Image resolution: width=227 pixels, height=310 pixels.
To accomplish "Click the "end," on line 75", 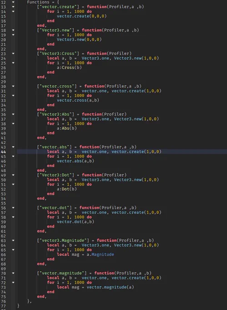I will tap(42, 297).
